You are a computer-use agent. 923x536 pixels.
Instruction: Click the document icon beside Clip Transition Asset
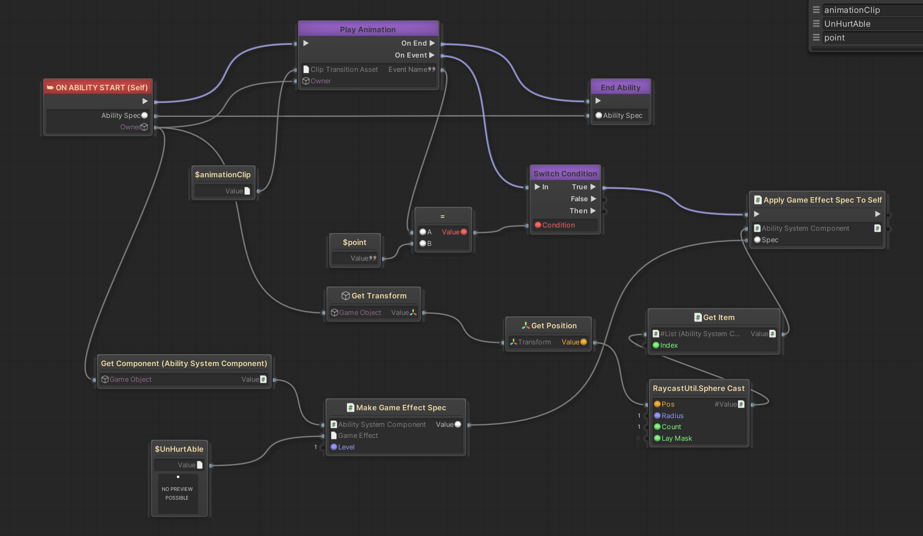point(306,69)
